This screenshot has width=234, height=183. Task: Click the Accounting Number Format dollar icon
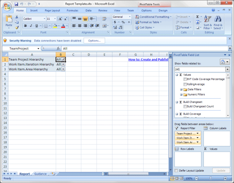click(115, 22)
